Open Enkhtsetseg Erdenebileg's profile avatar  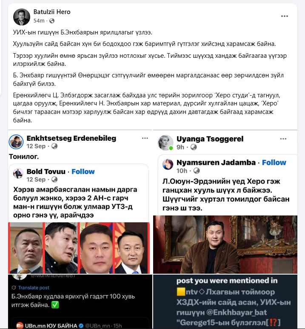[16, 142]
